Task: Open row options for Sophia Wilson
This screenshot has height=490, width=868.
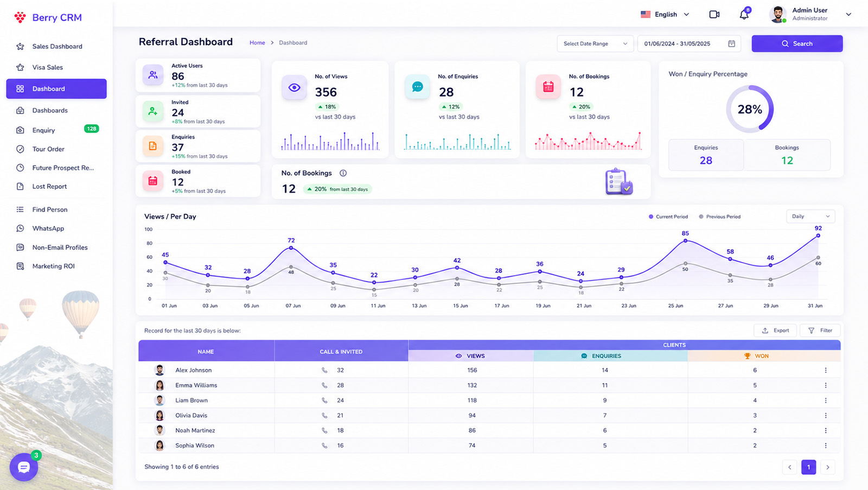Action: coord(826,446)
